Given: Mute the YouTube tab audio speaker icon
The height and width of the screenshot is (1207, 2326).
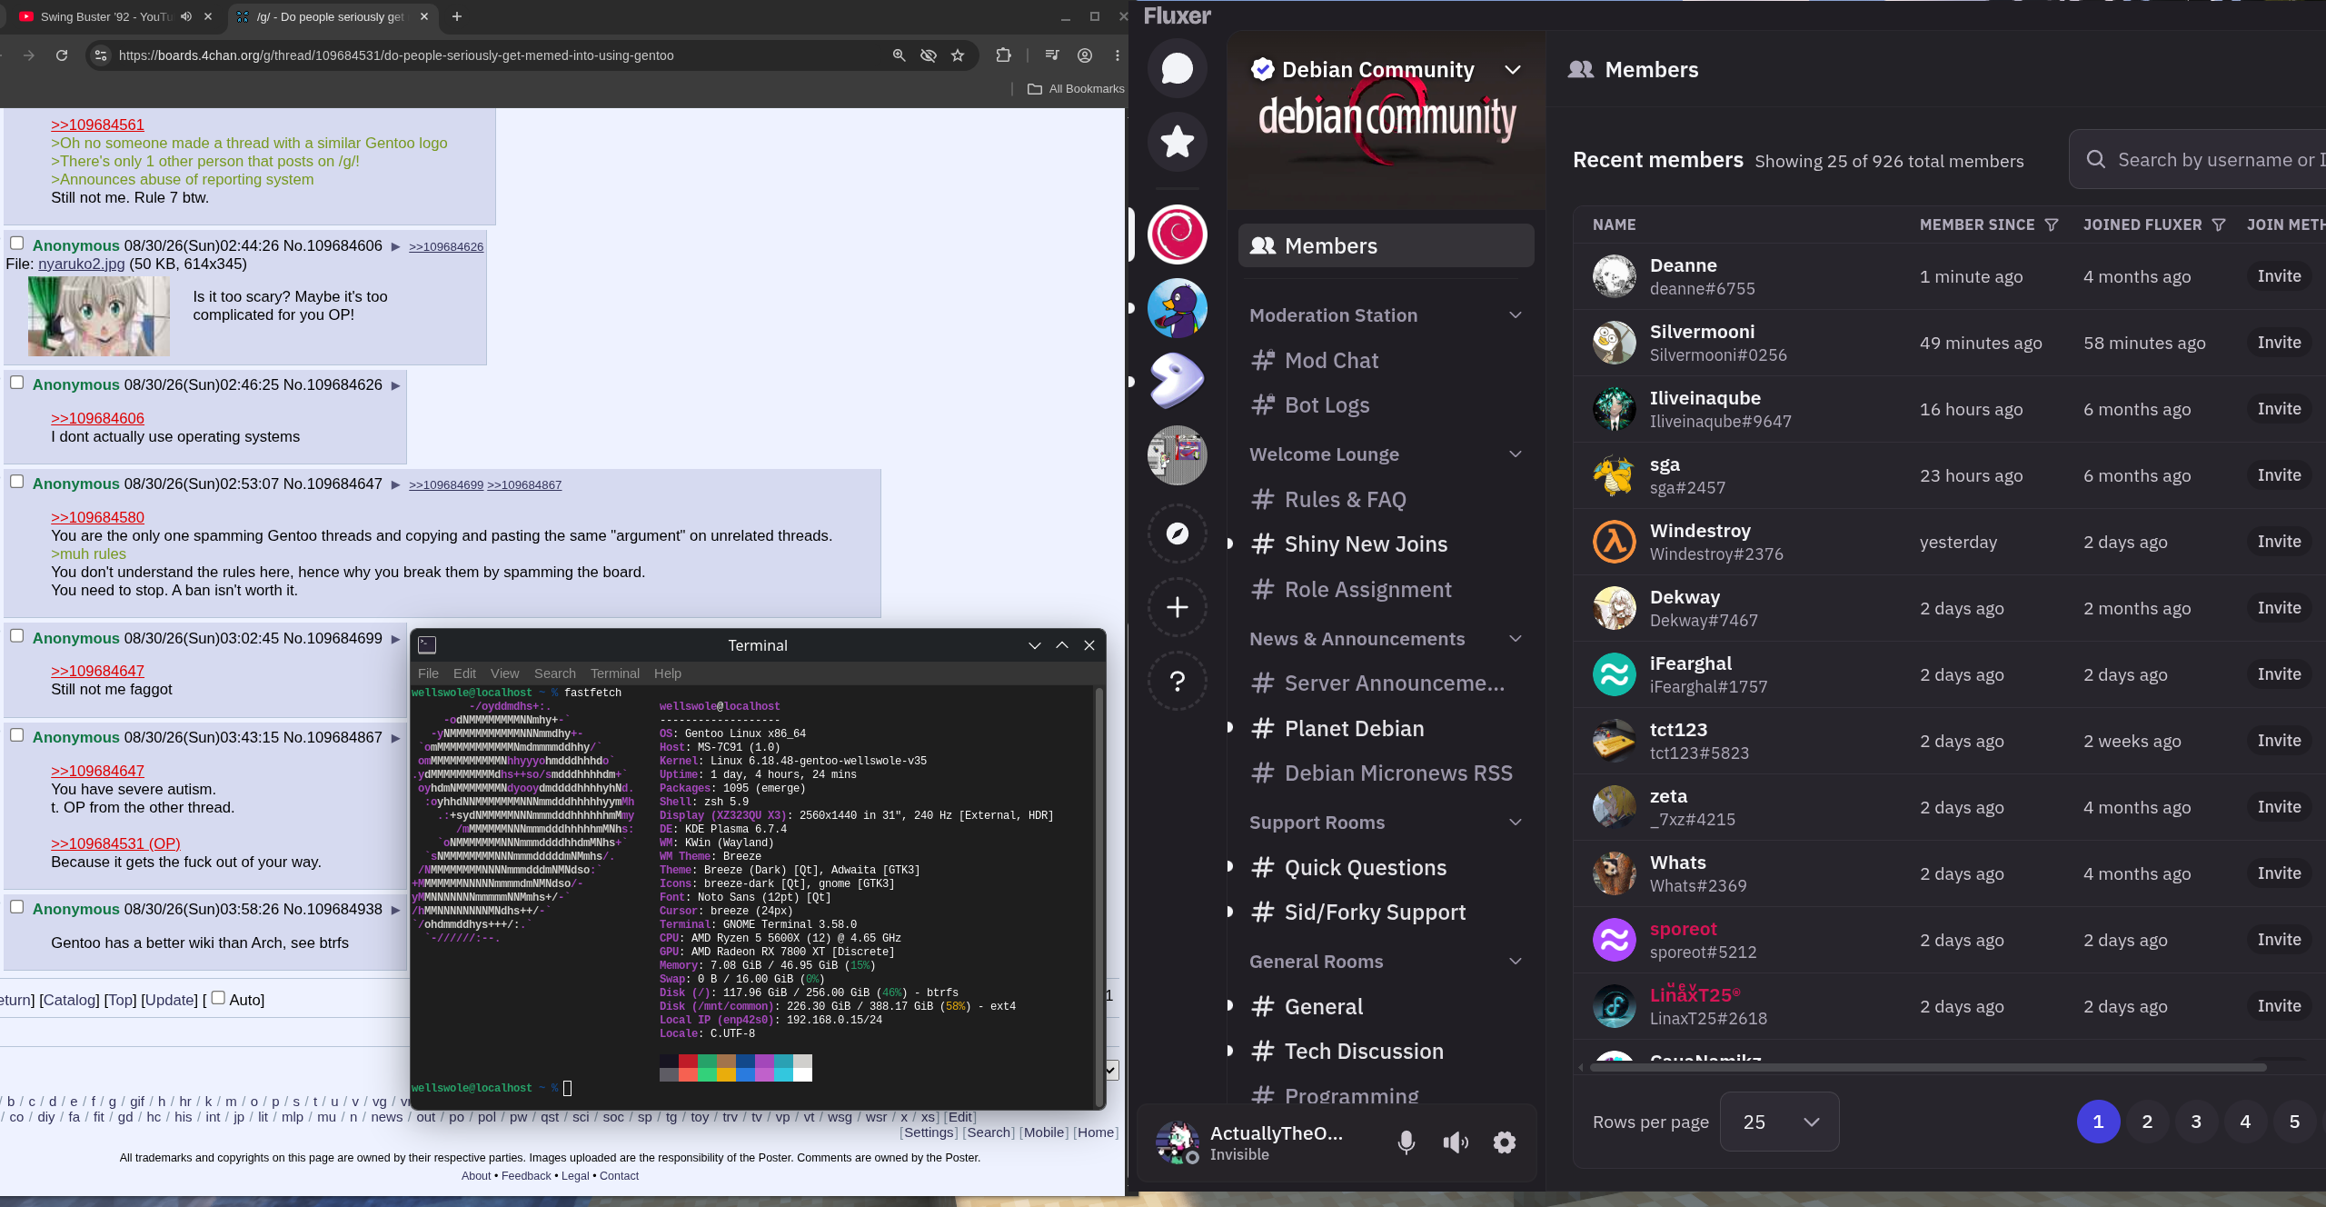Looking at the screenshot, I should pyautogui.click(x=186, y=16).
